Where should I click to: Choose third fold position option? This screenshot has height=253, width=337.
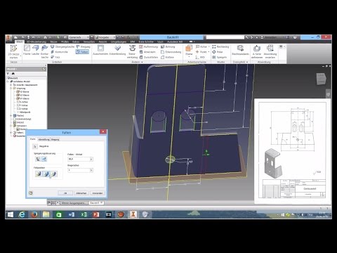pos(54,174)
